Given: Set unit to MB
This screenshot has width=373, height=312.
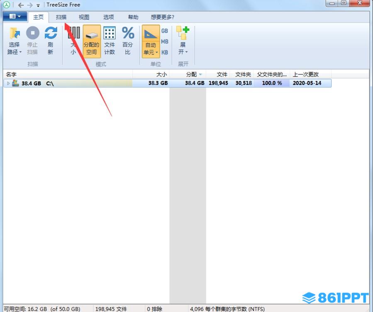Looking at the screenshot, I should tap(165, 41).
